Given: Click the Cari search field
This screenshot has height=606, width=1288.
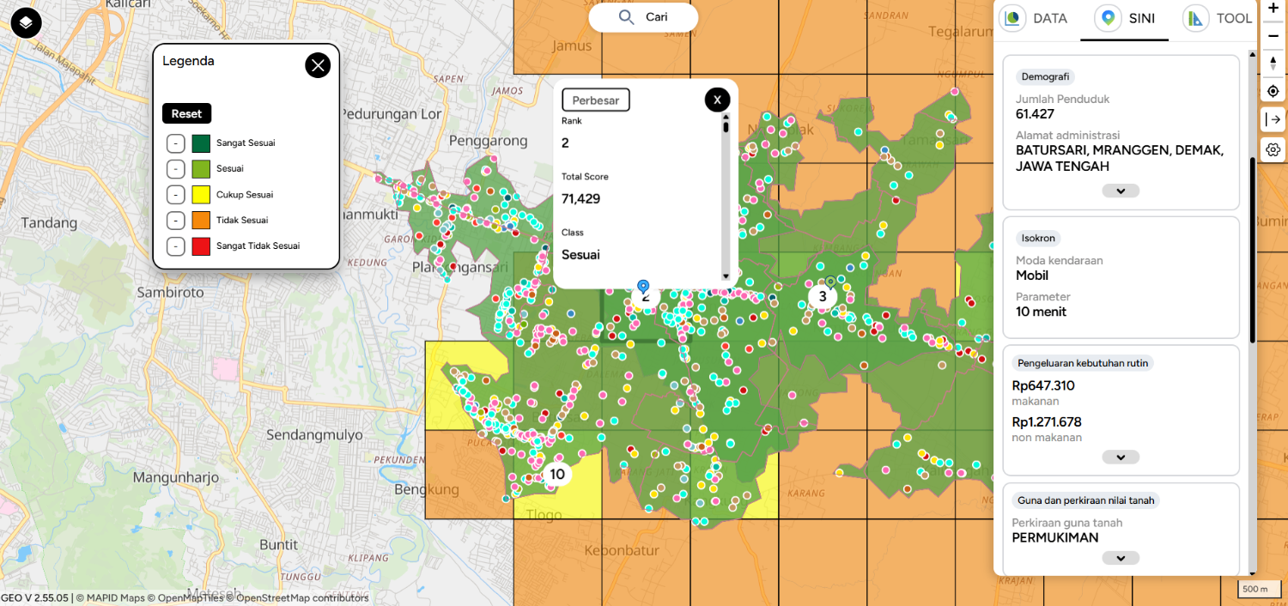Looking at the screenshot, I should (x=643, y=17).
